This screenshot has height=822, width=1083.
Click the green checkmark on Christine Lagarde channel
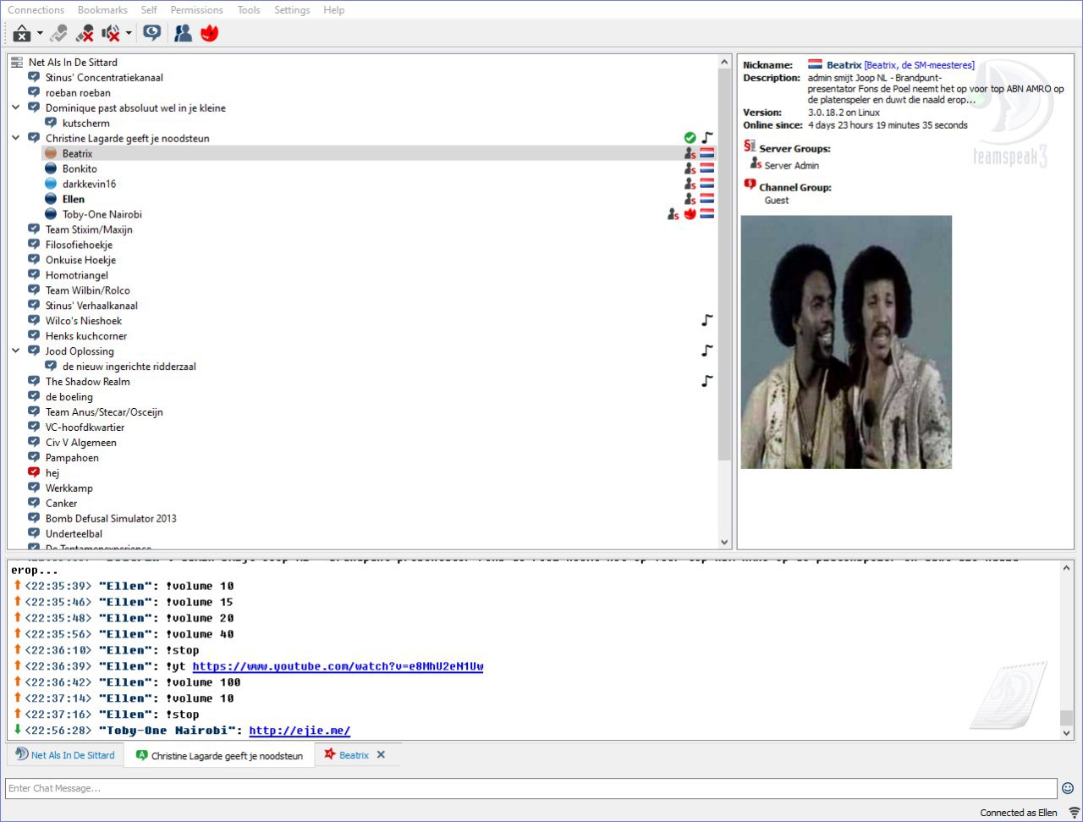[690, 138]
